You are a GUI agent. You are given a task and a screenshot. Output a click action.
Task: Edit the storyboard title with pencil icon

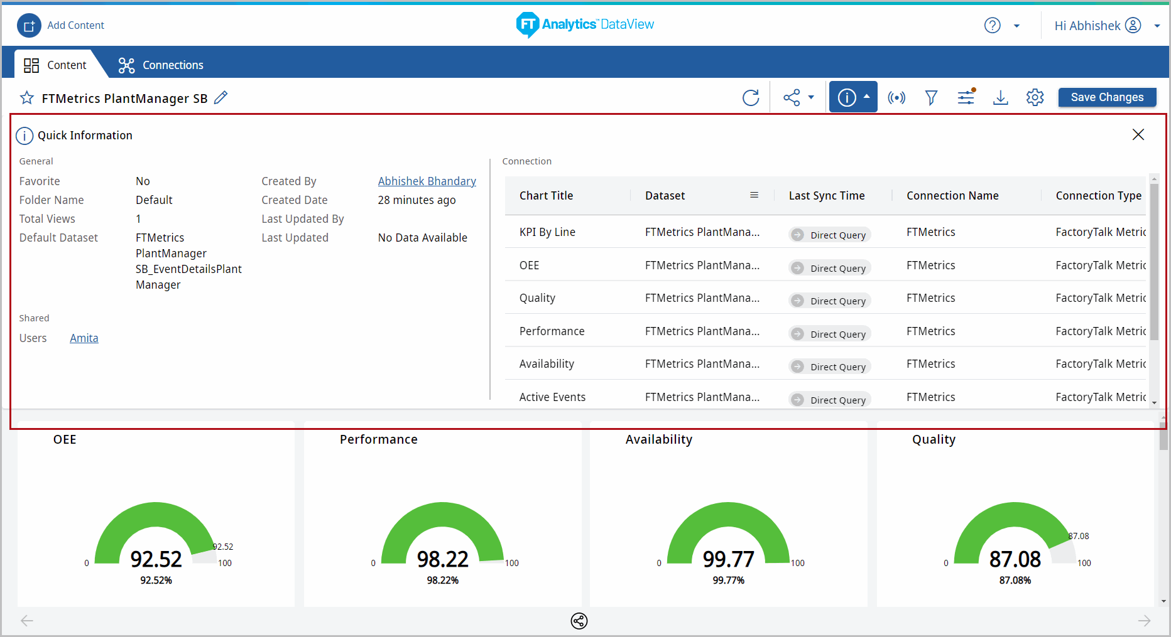coord(221,98)
